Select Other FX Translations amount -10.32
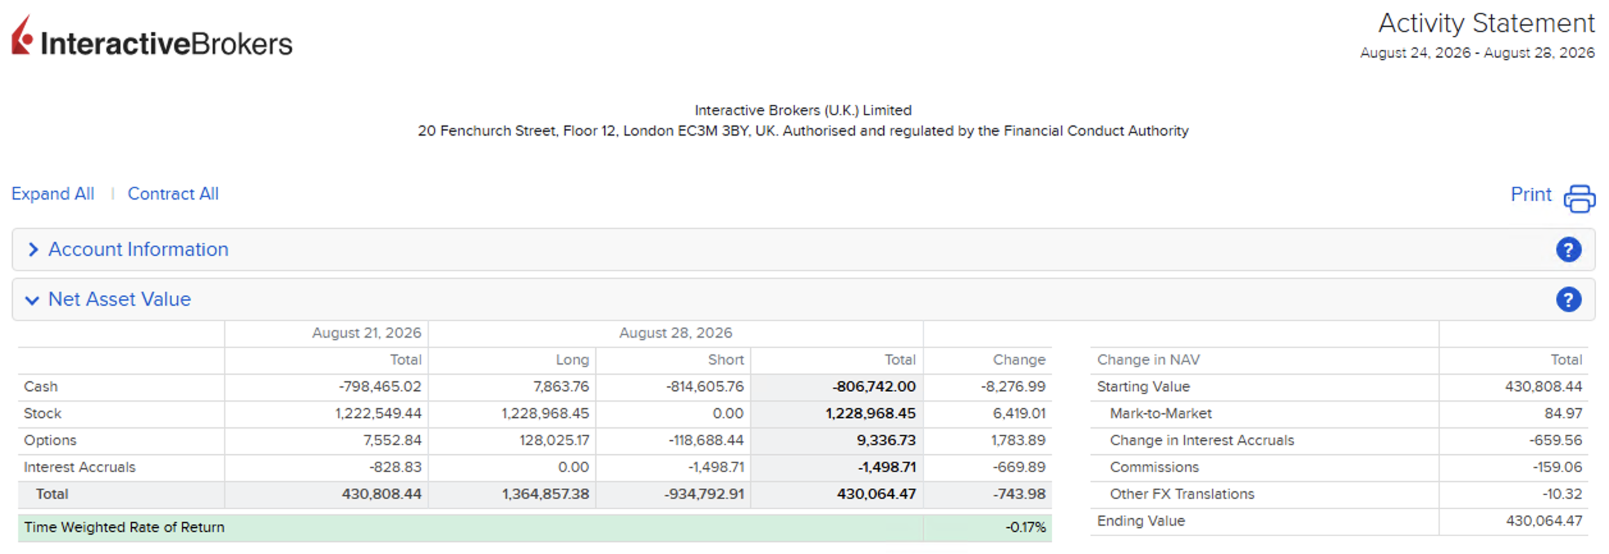This screenshot has height=554, width=1609. click(x=1562, y=494)
